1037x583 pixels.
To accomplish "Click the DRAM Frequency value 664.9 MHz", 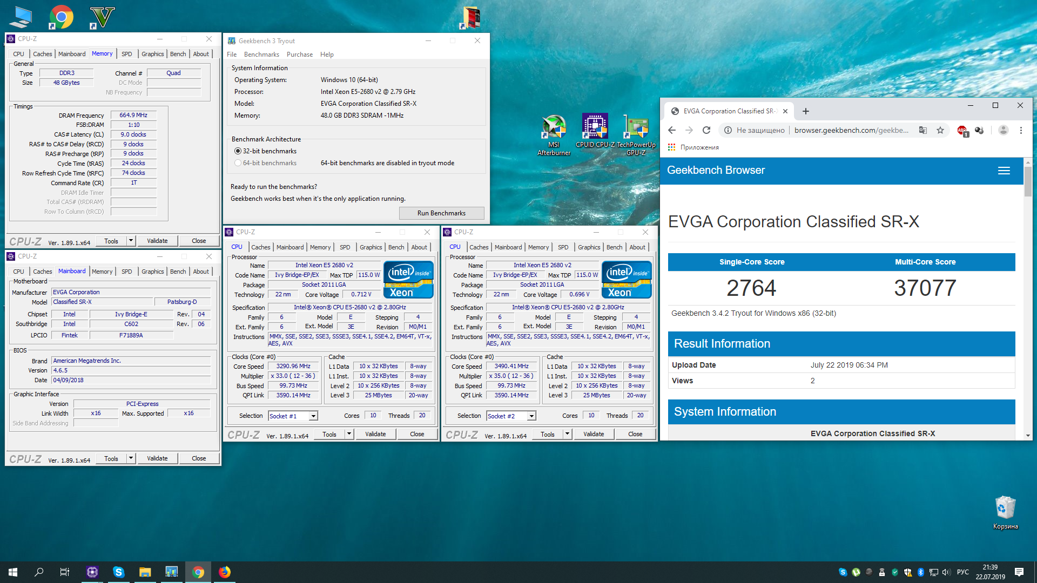I will pos(133,115).
